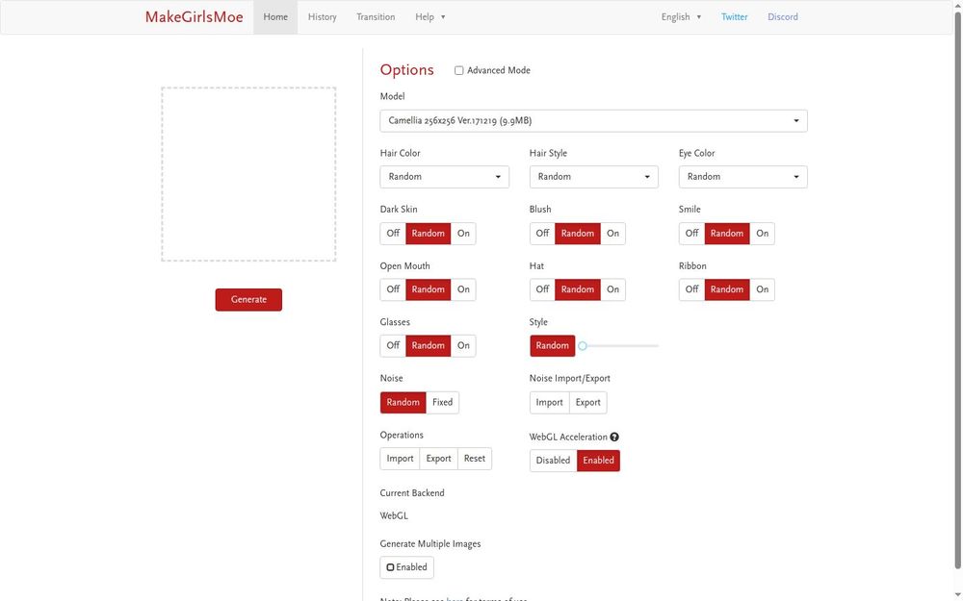Image resolution: width=963 pixels, height=601 pixels.
Task: Turn Blush On
Action: tap(612, 233)
